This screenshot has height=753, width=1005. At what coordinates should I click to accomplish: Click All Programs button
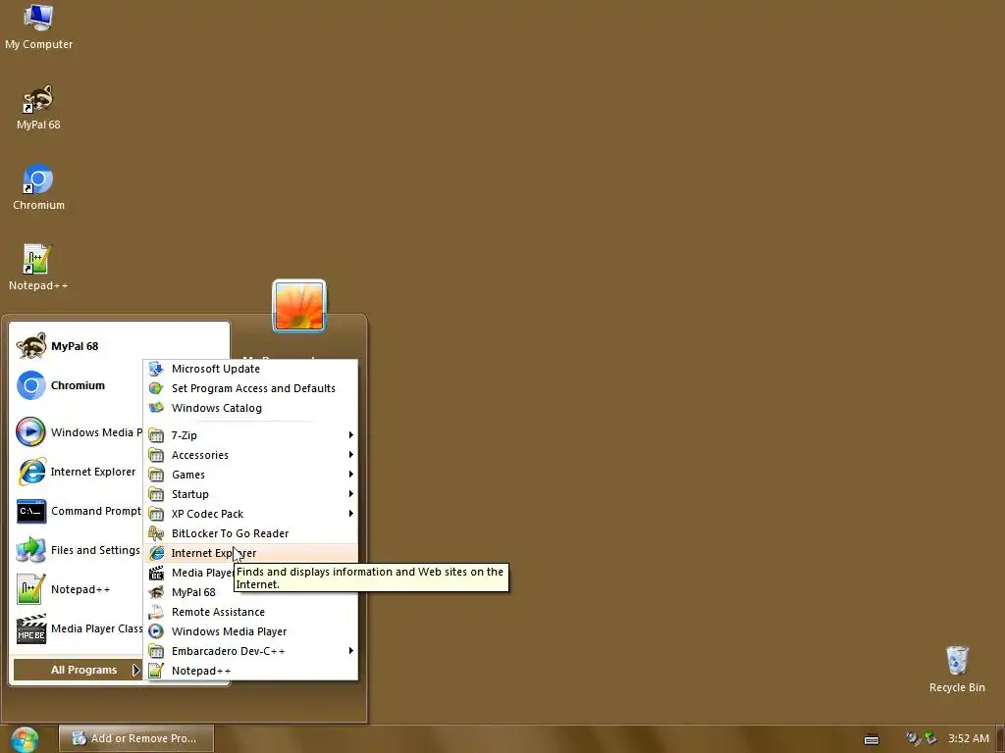(x=78, y=671)
